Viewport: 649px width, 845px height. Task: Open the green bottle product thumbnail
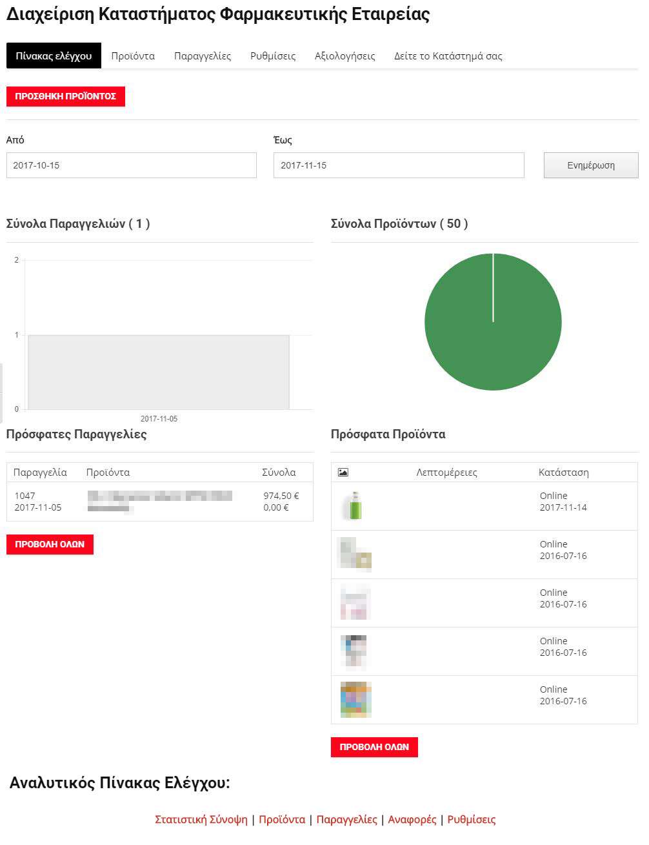point(355,506)
